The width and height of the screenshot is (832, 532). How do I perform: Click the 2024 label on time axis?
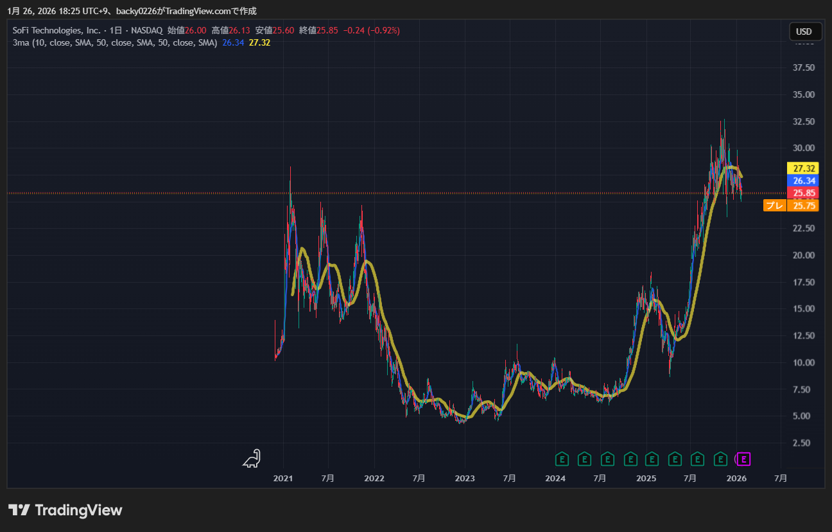click(x=555, y=478)
